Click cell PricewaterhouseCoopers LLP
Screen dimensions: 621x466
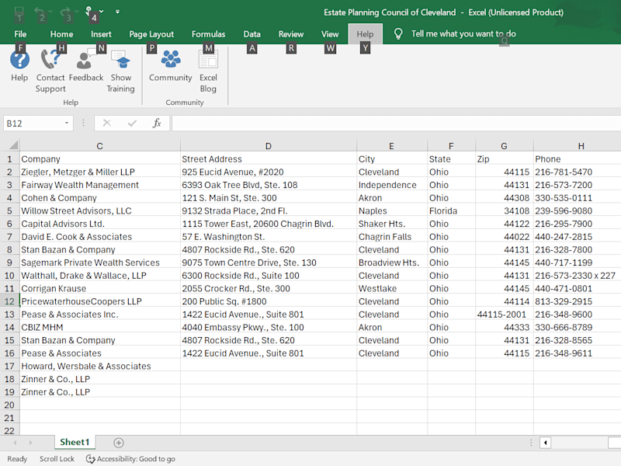(100, 301)
